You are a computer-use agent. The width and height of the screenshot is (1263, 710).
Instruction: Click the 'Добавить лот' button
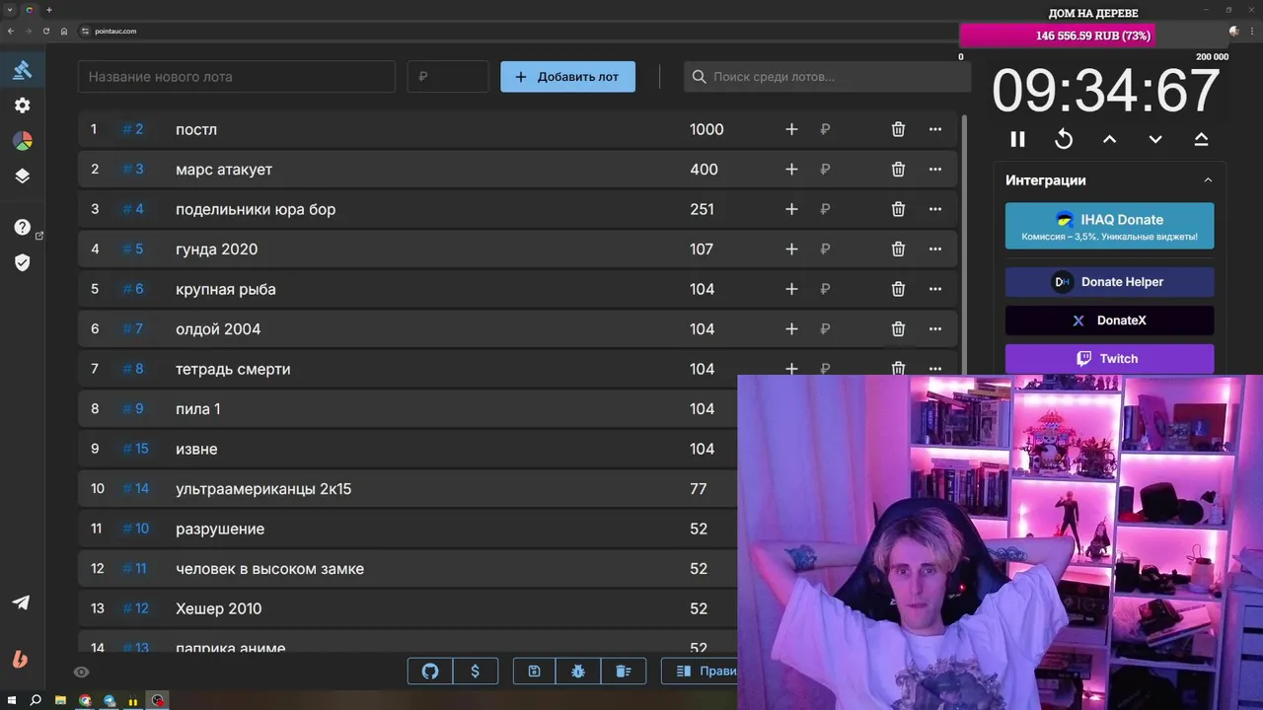pos(567,77)
